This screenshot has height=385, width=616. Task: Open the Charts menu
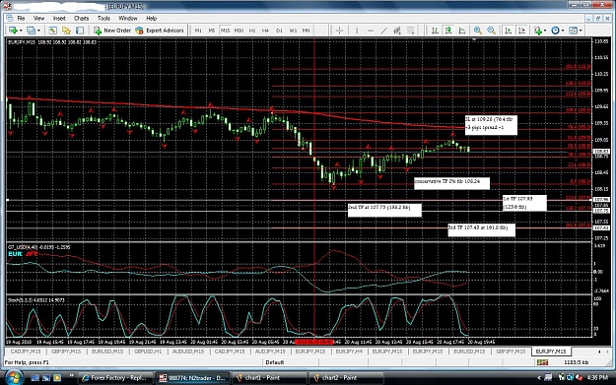point(82,18)
